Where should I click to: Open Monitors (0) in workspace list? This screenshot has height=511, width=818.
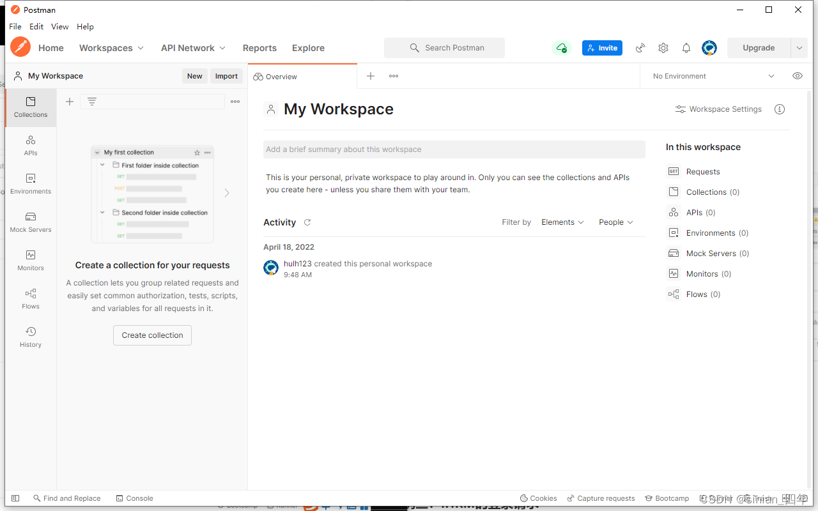700,274
